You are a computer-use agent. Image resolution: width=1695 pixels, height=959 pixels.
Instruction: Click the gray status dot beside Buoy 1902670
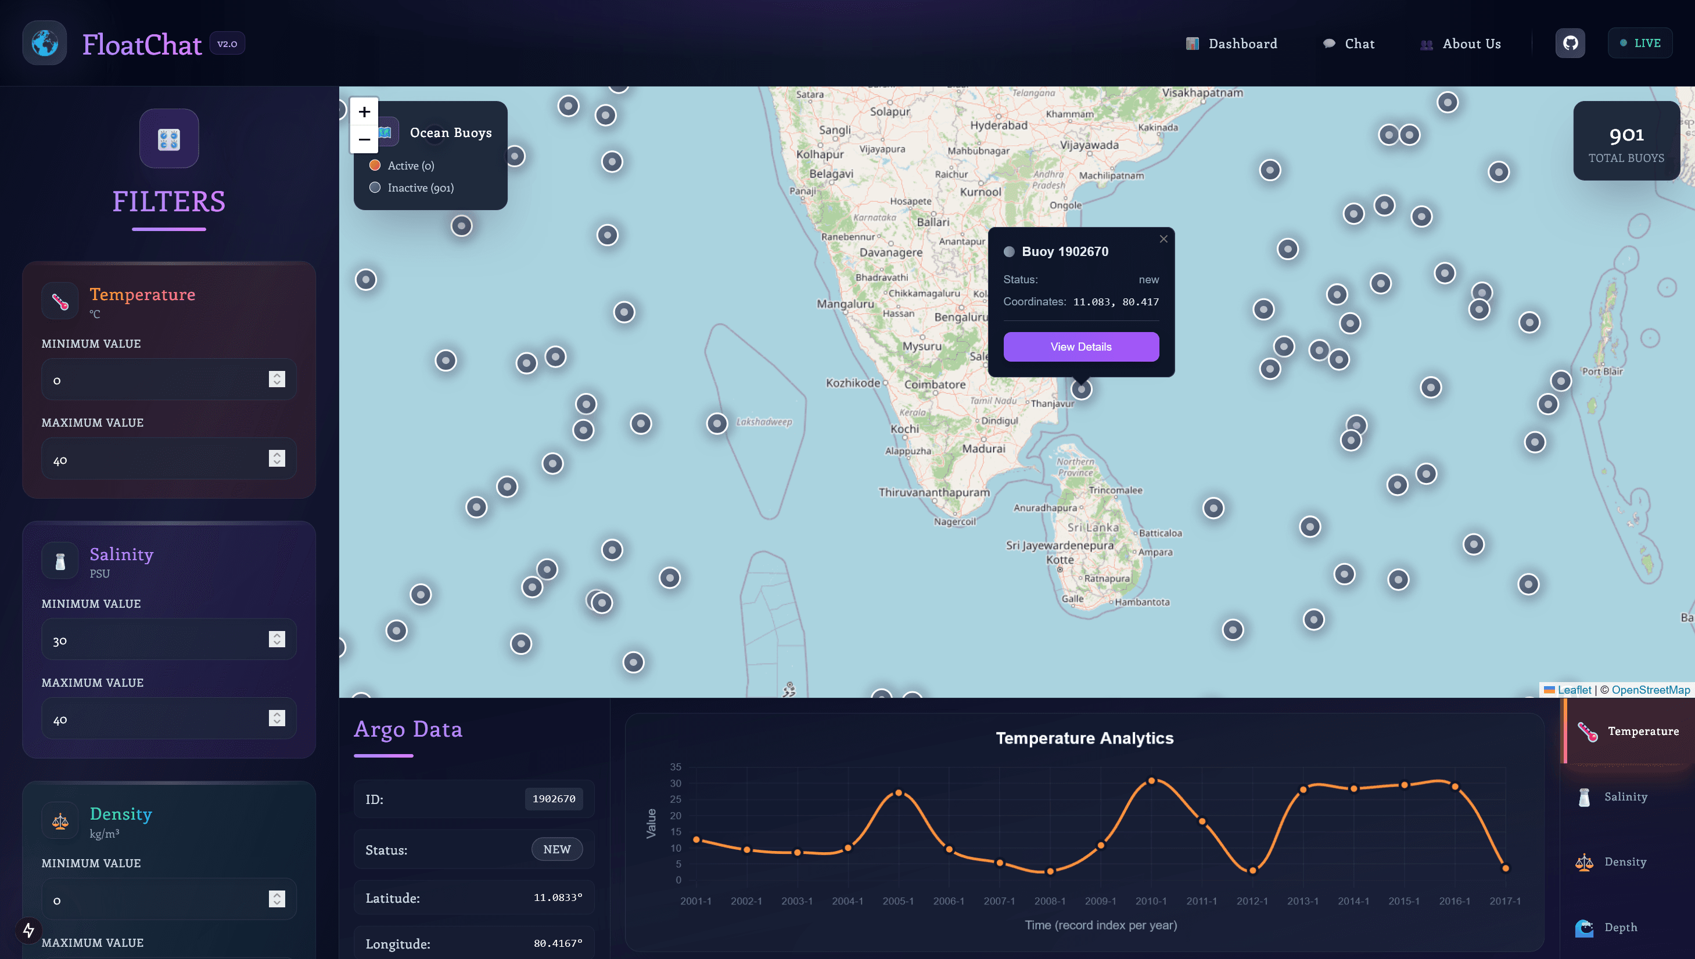point(1009,251)
